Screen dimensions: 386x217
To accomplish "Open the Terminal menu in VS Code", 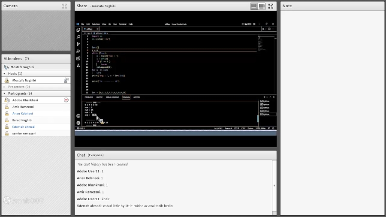I will coord(123,24).
